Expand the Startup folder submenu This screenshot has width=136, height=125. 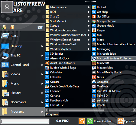(68, 26)
